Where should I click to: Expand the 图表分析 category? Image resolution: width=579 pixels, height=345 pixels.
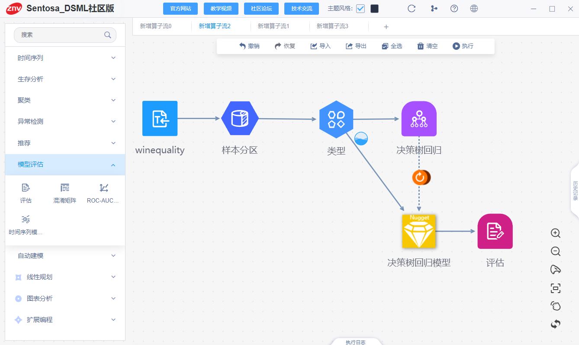[65, 298]
